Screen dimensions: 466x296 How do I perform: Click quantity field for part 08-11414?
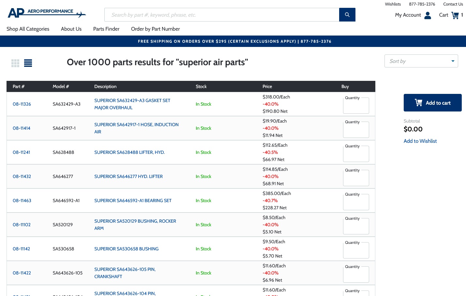(x=356, y=130)
